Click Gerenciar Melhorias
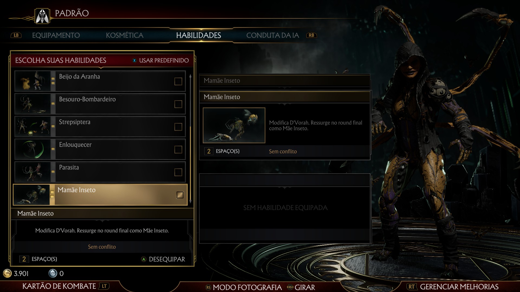Screen dimensions: 520x292 (x=459, y=287)
